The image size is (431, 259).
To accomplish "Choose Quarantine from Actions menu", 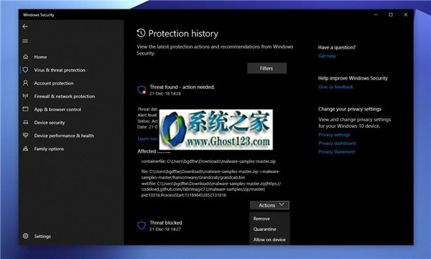I will (264, 229).
